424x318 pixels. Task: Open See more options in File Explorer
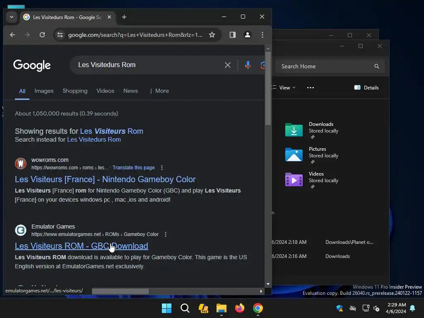point(311,88)
